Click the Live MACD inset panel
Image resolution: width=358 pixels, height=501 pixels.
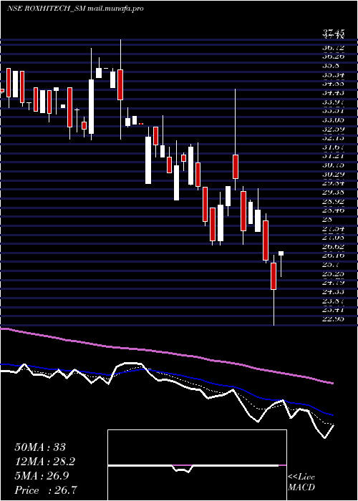tap(197, 465)
